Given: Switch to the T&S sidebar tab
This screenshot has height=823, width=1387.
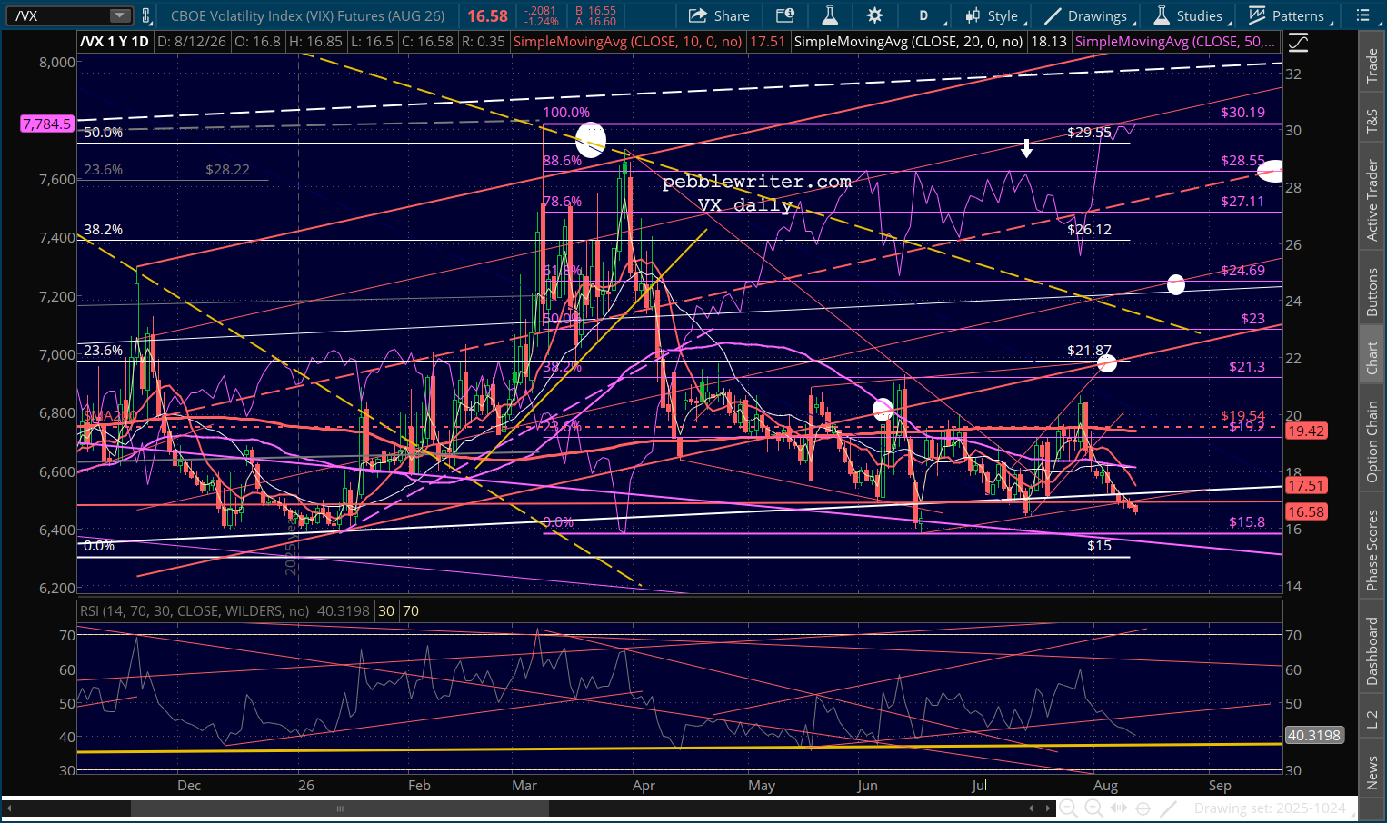Looking at the screenshot, I should [1372, 122].
